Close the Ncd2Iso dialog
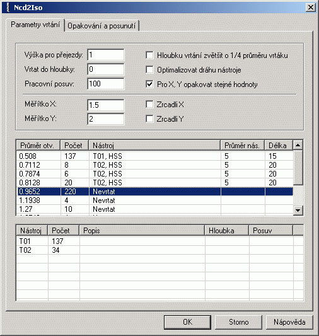Screen dimensions: 319x336 point(311,8)
